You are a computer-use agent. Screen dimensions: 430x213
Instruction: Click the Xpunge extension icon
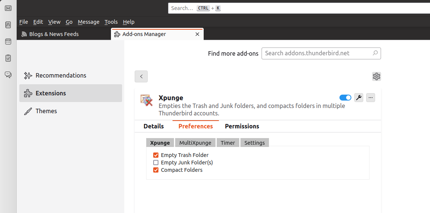click(x=147, y=101)
